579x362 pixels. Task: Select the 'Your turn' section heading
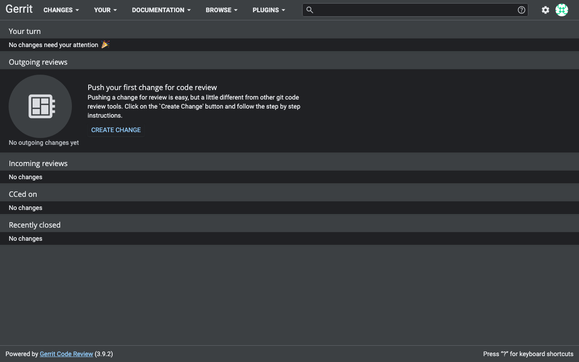tap(25, 31)
